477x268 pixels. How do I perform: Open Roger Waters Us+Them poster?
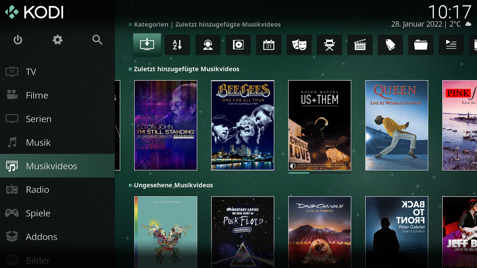(x=319, y=125)
